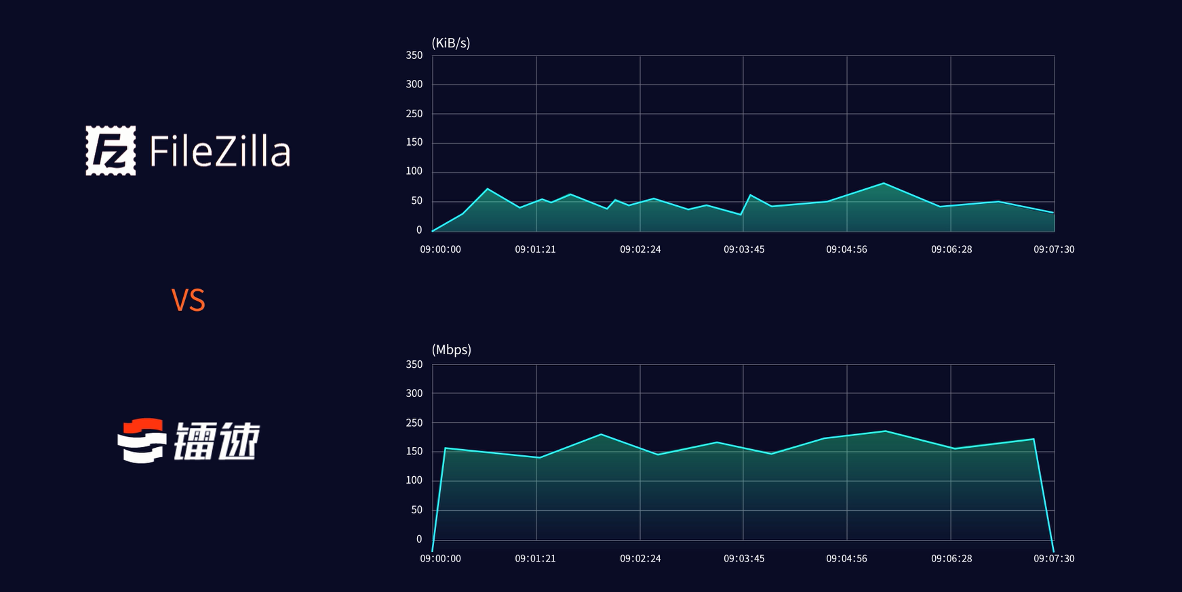
Task: Click 09:03:45 on the upper chart time axis
Action: click(x=744, y=249)
